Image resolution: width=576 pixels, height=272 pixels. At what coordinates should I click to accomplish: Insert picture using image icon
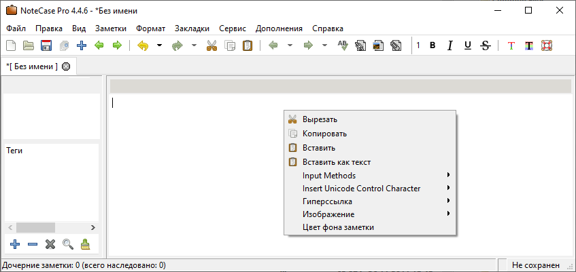click(x=378, y=46)
